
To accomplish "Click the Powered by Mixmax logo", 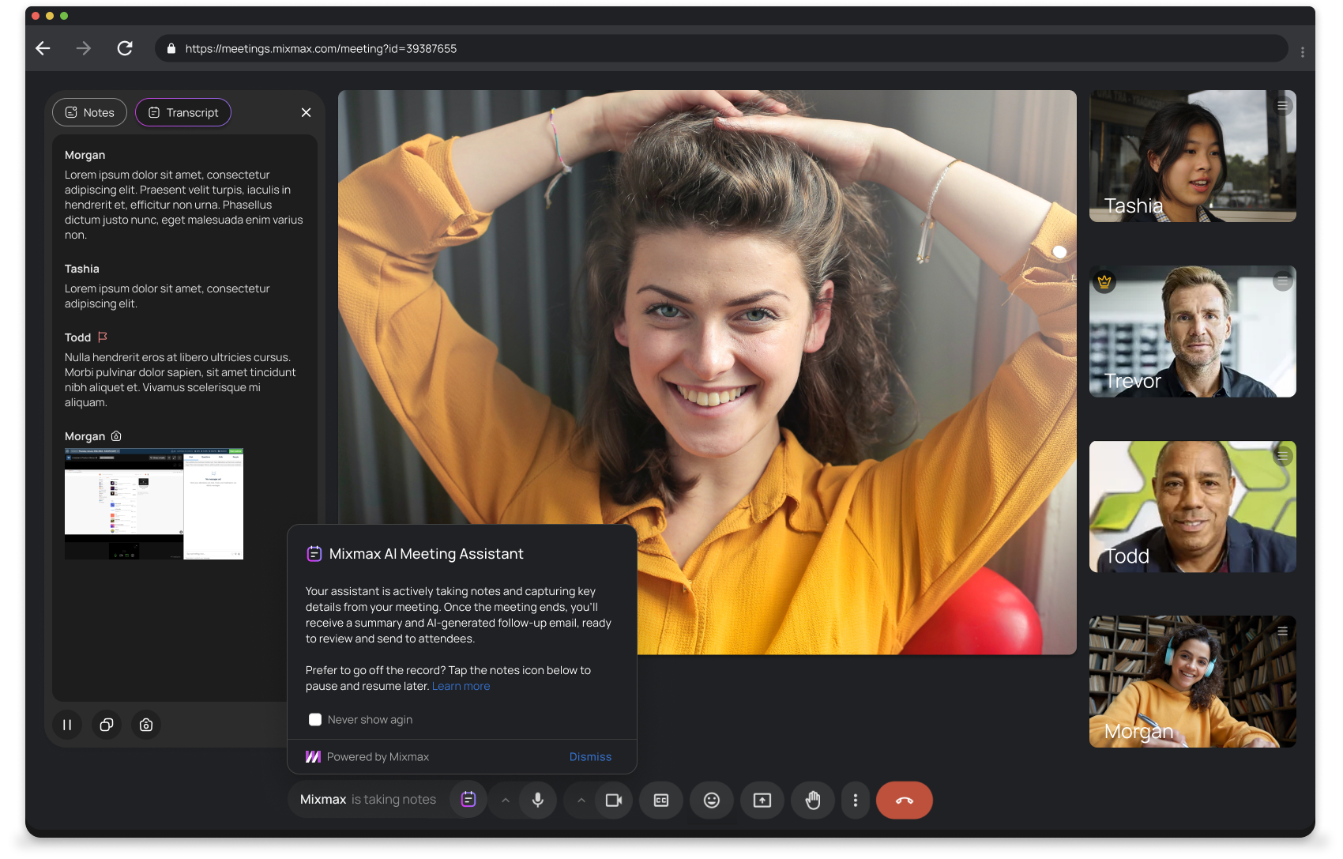I will [313, 757].
